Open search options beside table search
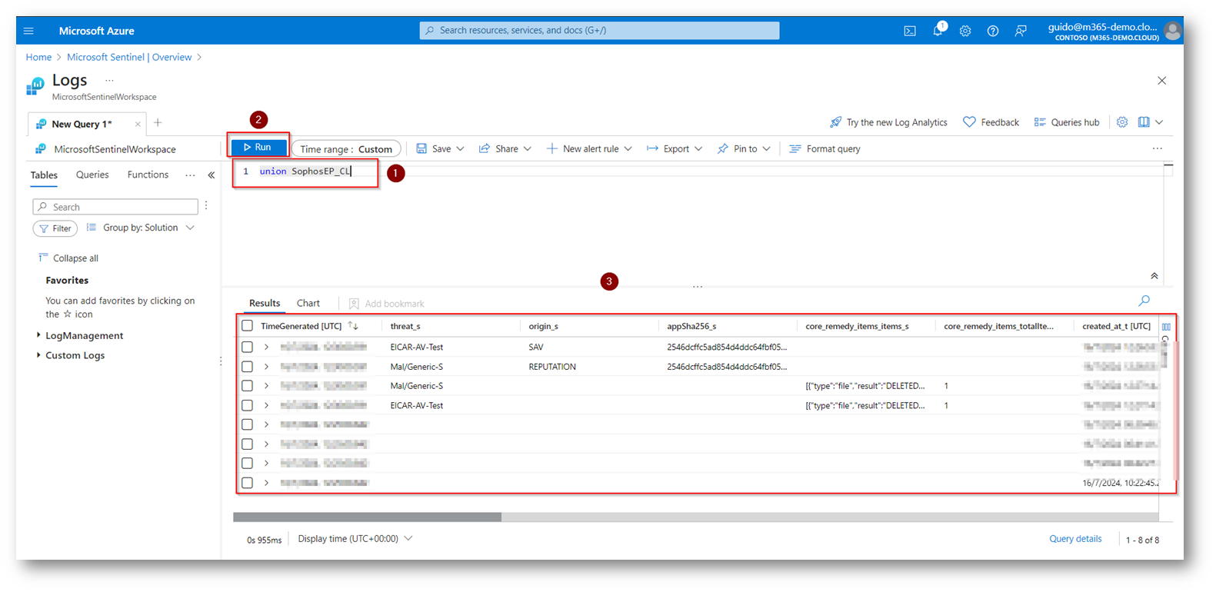Image resolution: width=1216 pixels, height=592 pixels. [206, 206]
